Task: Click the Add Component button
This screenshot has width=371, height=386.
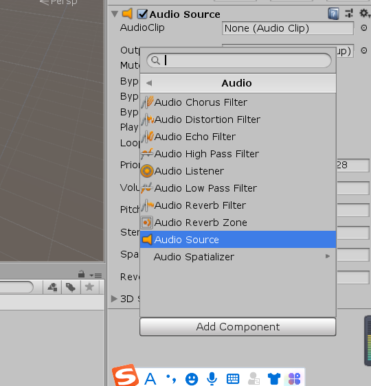Action: pos(238,327)
